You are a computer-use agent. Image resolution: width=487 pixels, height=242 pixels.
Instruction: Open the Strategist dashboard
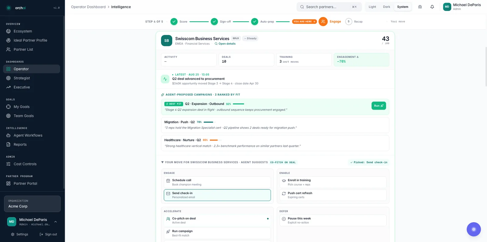click(32, 78)
